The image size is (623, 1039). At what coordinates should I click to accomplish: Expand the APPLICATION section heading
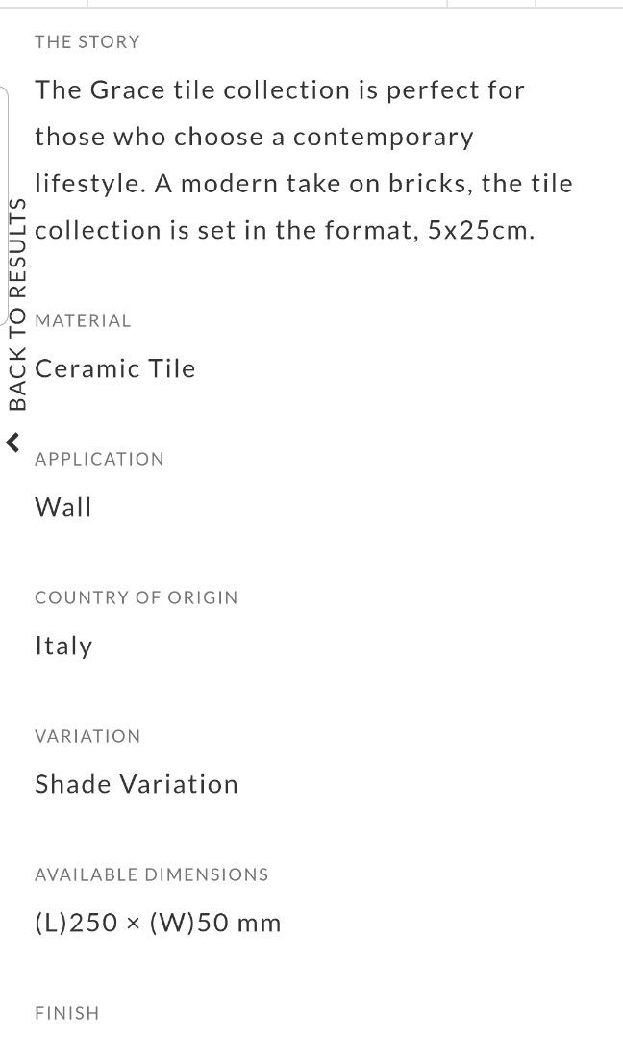99,459
